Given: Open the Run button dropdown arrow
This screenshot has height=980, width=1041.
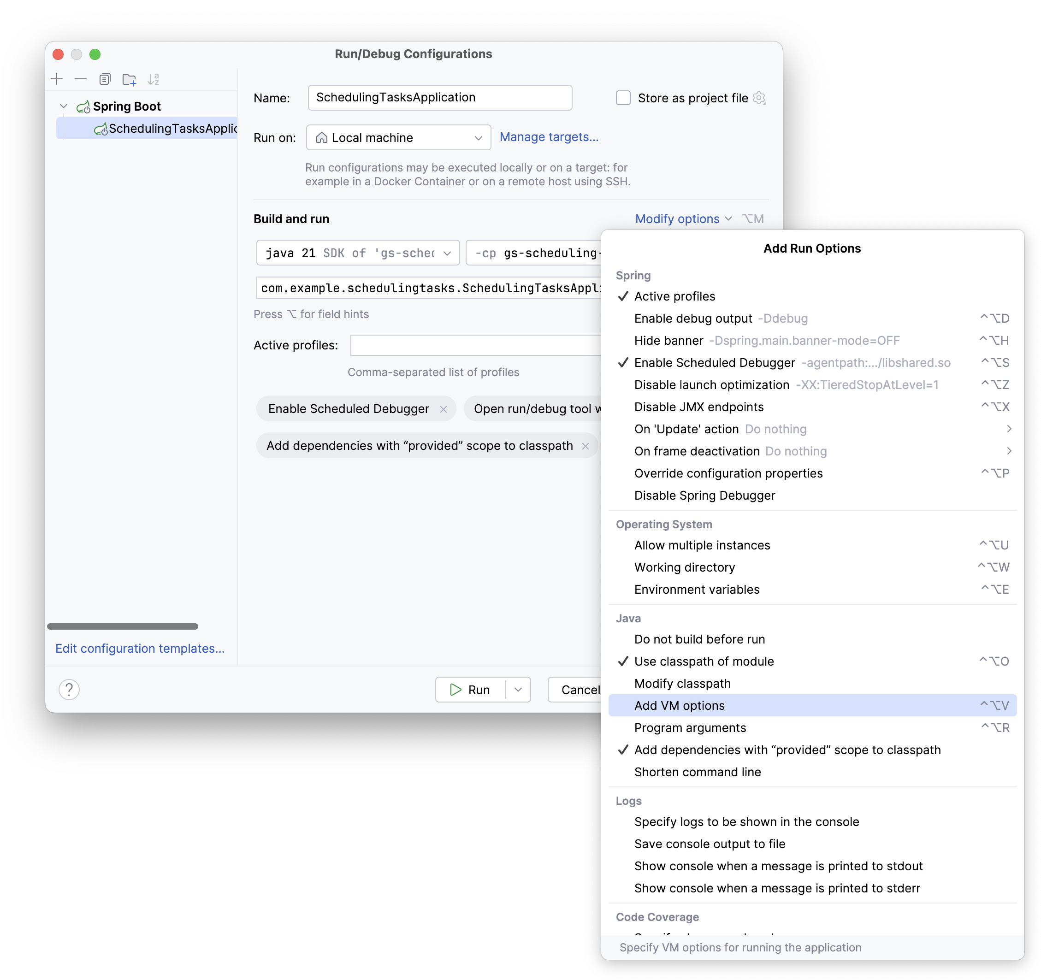Looking at the screenshot, I should pyautogui.click(x=517, y=690).
